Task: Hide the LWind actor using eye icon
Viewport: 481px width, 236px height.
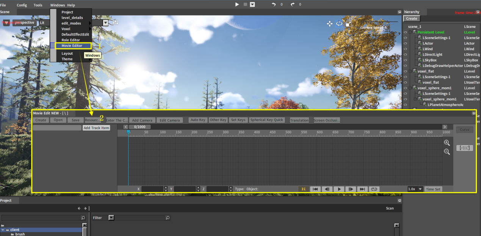Action: pos(405,49)
